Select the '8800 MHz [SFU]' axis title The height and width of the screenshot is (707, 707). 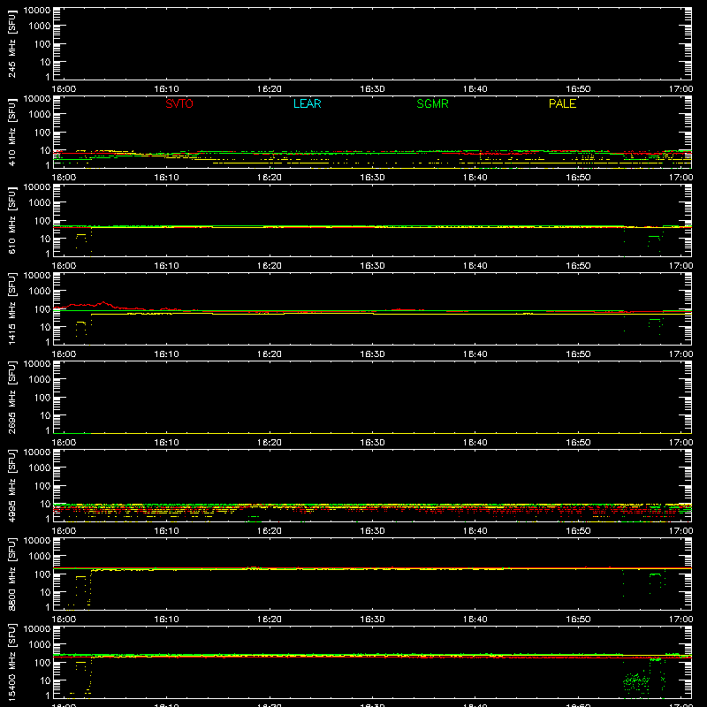(11, 574)
